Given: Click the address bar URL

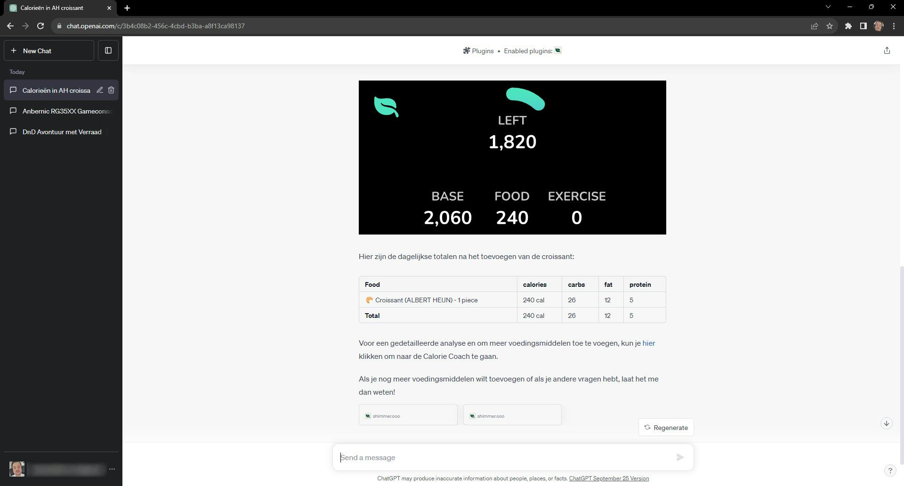Looking at the screenshot, I should click(x=156, y=26).
